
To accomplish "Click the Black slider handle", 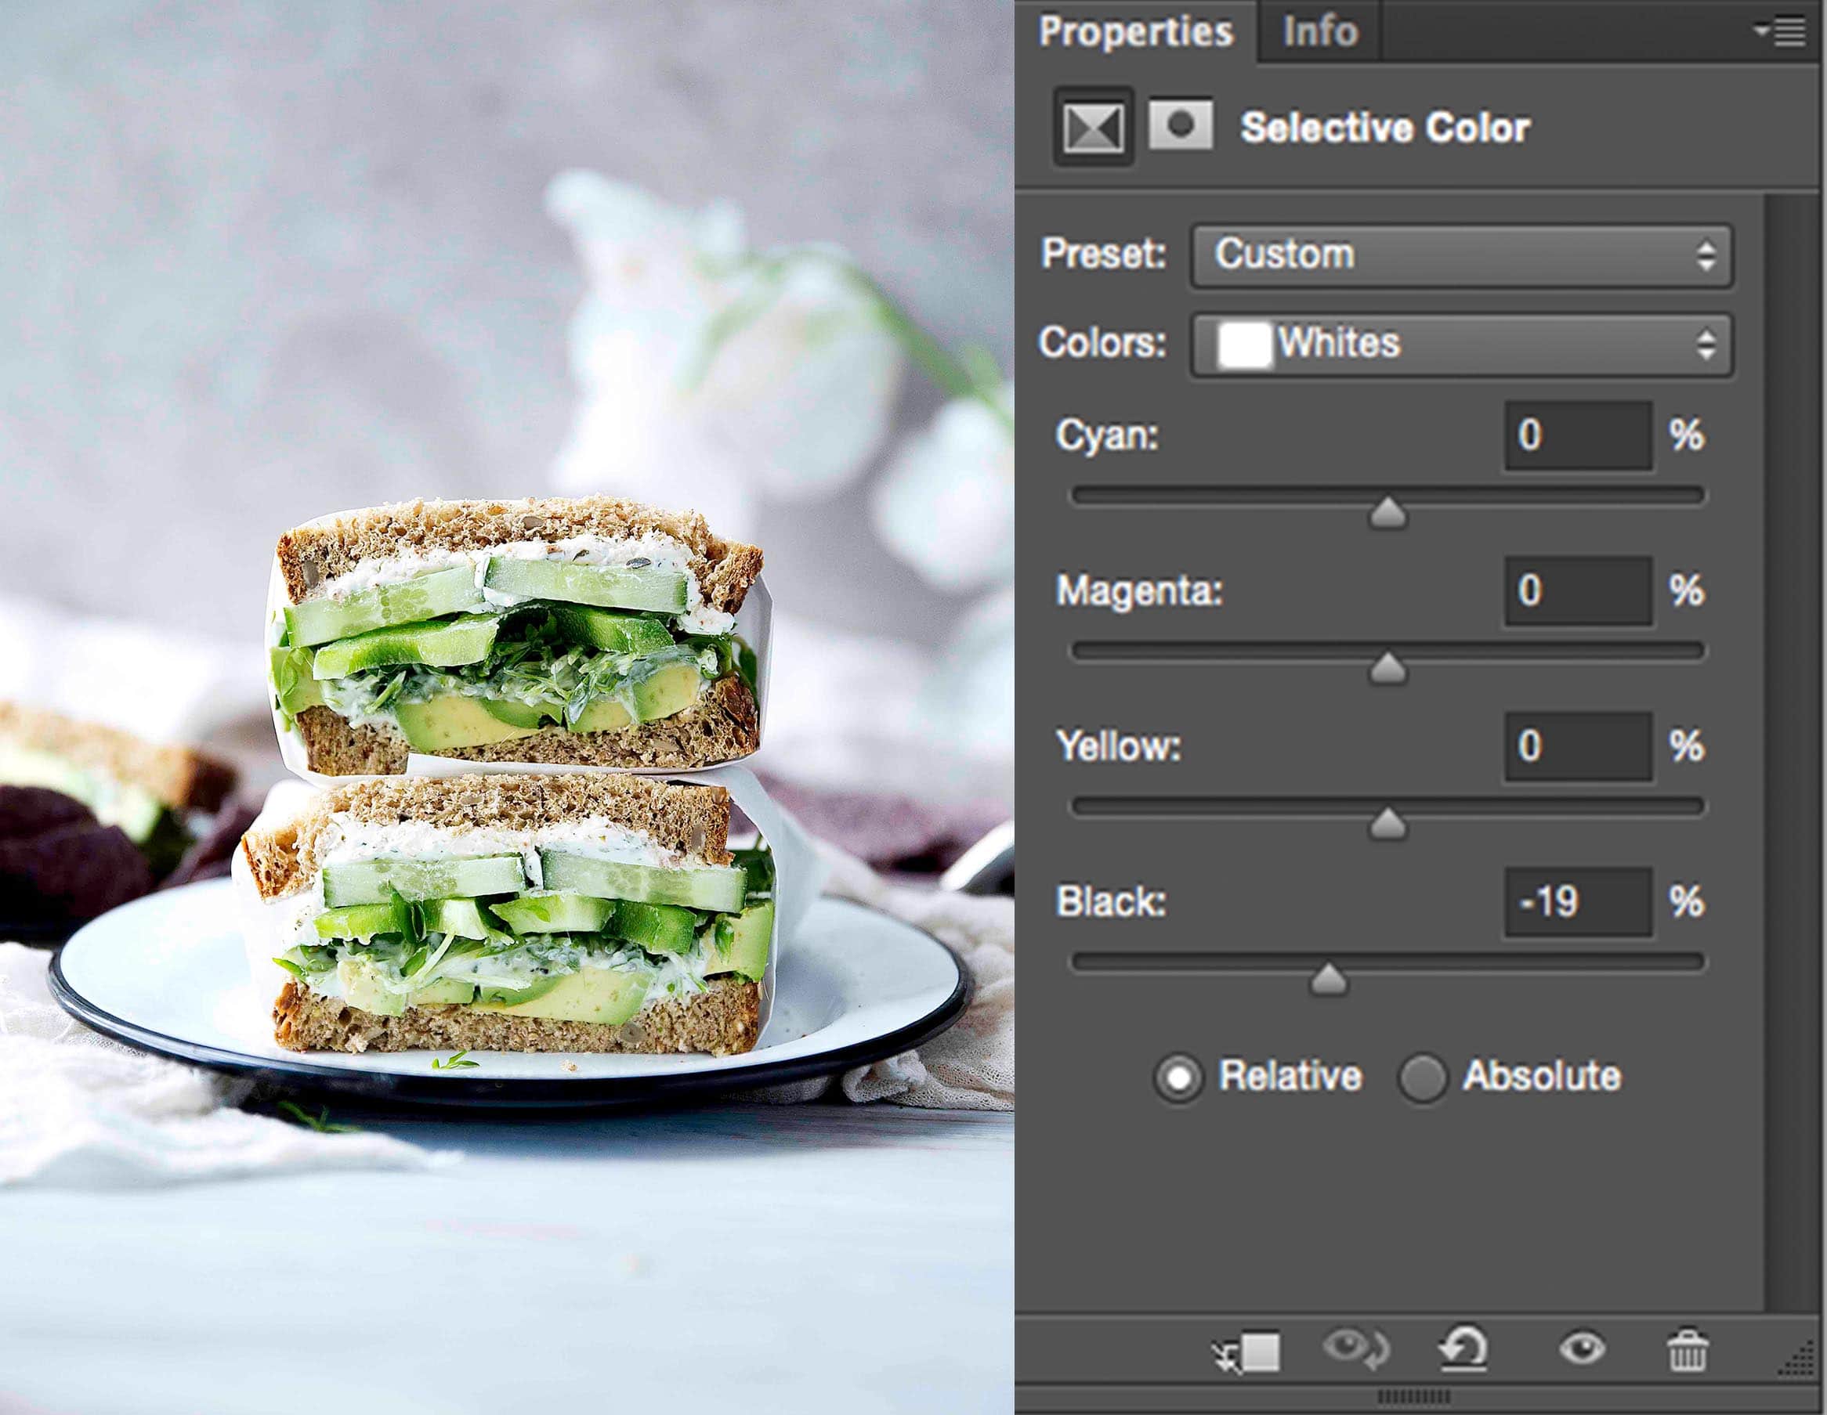I will pyautogui.click(x=1328, y=980).
